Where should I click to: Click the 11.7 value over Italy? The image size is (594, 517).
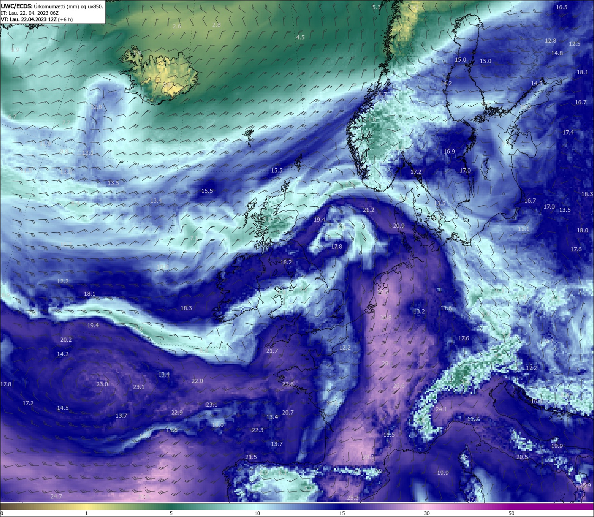pos(473,419)
